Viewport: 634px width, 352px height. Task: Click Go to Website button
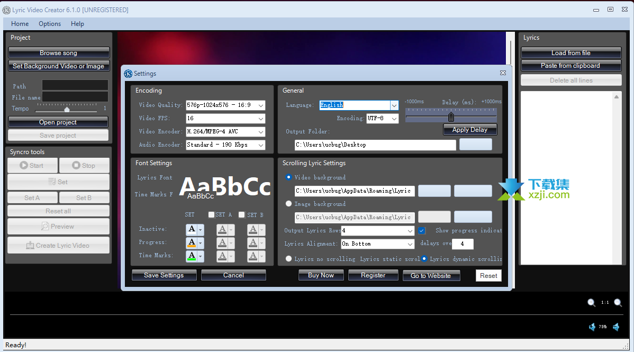431,276
